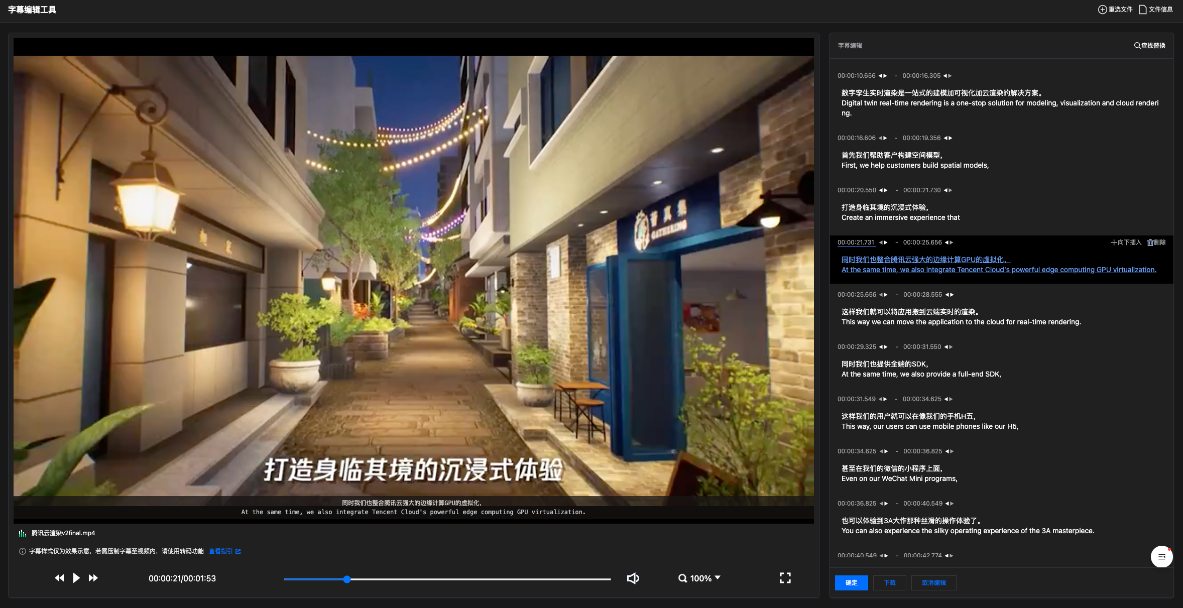Click the 确定 confirm button
Viewport: 1183px width, 608px height.
click(x=851, y=583)
